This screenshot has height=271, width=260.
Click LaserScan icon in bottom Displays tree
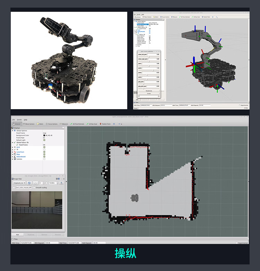tap(15, 152)
